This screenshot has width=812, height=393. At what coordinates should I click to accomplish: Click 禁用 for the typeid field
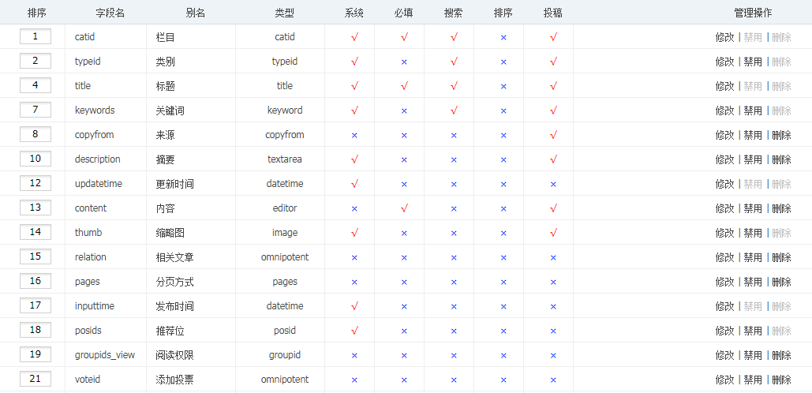coord(753,62)
